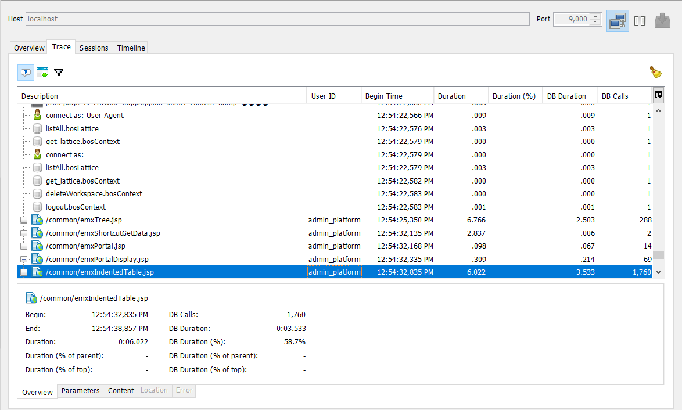Click the export window icon with green arrow
The height and width of the screenshot is (410, 682).
pos(41,72)
